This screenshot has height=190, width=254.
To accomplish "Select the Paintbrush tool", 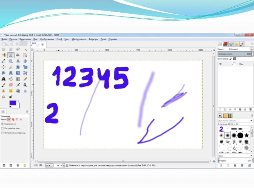I will point(3,85).
